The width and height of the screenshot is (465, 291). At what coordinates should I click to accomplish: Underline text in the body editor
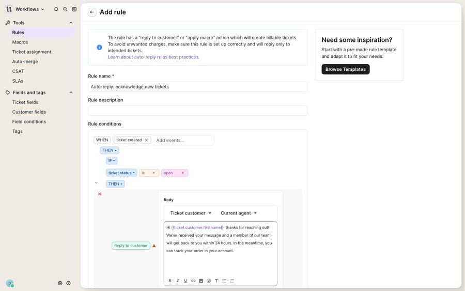click(x=185, y=281)
